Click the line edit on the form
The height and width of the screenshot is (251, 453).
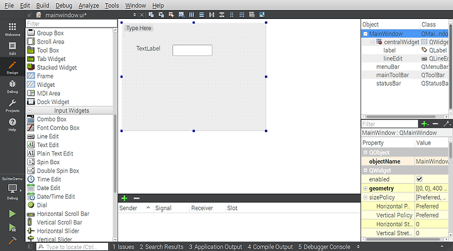(193, 50)
